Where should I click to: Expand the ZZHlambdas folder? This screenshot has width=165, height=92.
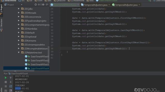coord(19,29)
